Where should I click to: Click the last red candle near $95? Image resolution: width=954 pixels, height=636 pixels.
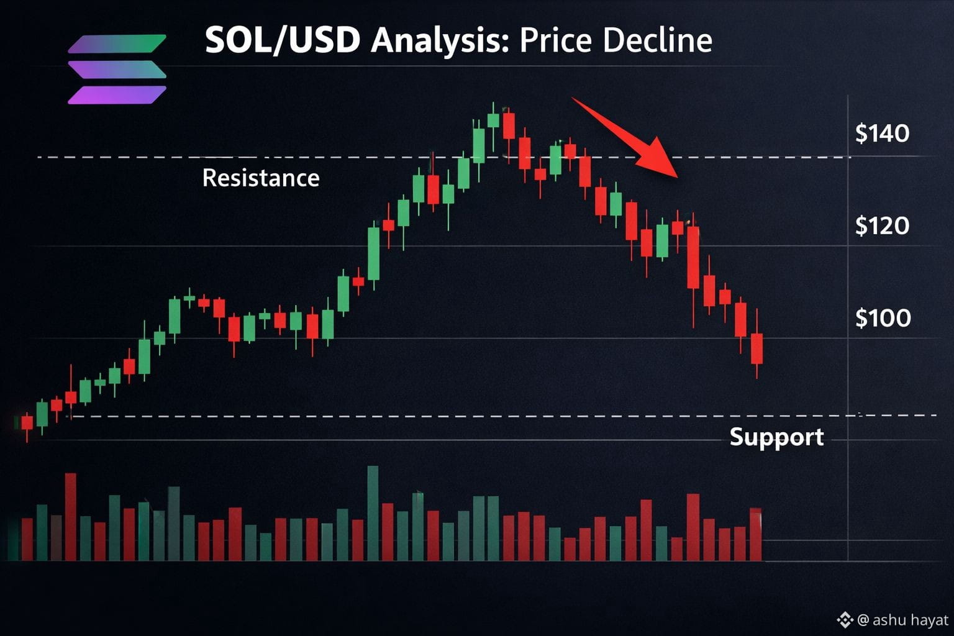[756, 348]
